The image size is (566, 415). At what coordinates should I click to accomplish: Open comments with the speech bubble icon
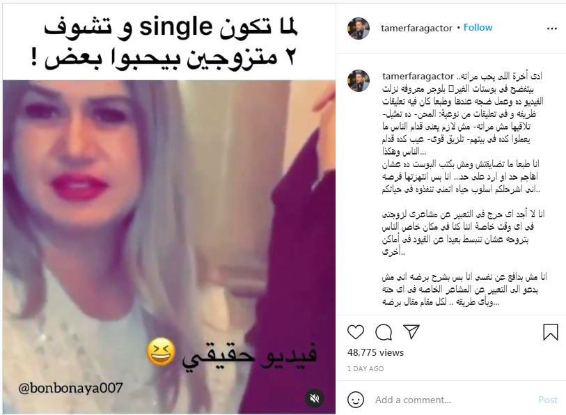pyautogui.click(x=384, y=332)
